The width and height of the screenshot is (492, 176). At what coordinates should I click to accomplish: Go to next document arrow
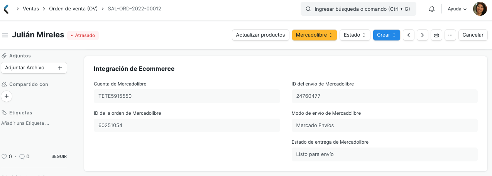point(423,35)
